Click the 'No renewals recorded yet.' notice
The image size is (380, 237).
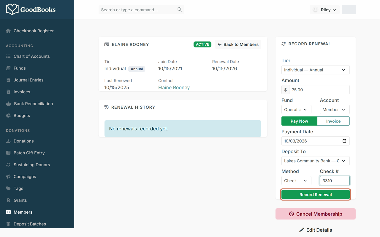click(x=183, y=129)
